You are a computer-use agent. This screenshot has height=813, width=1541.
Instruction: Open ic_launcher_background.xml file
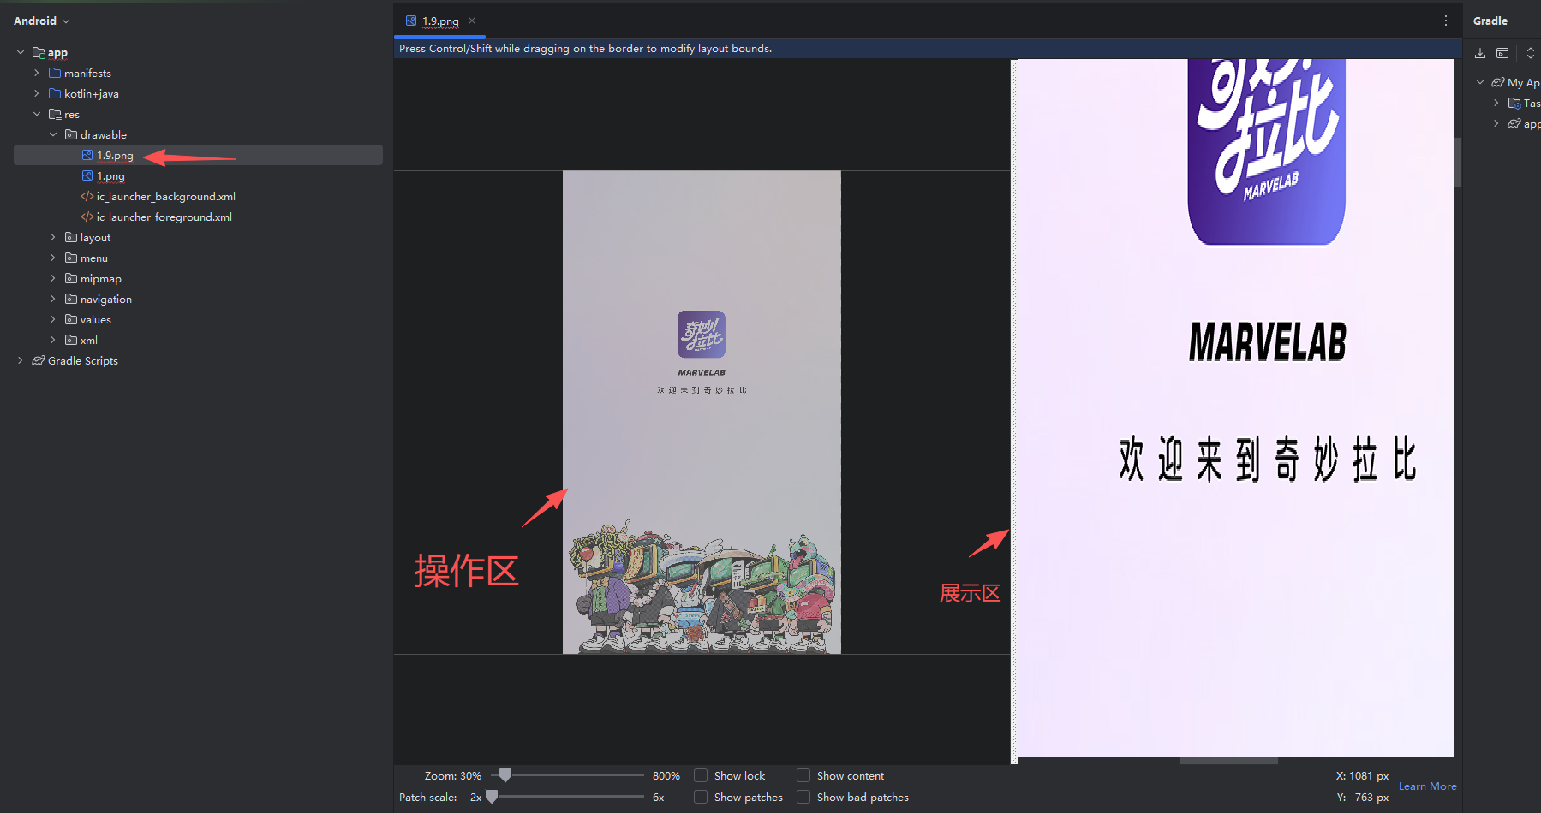[165, 196]
